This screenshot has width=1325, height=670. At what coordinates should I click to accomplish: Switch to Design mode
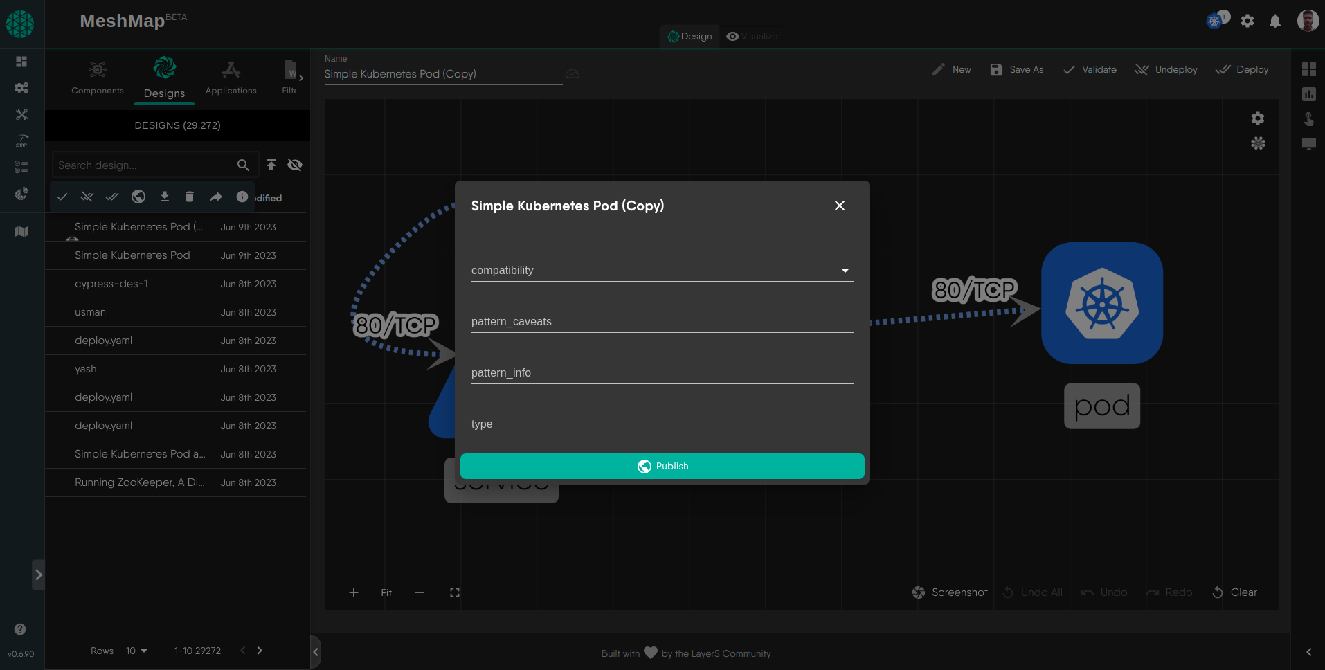[x=689, y=37]
